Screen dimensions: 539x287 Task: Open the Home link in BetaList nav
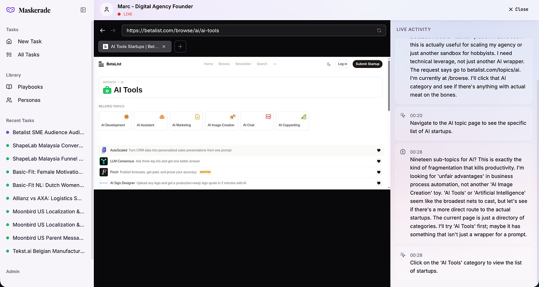click(208, 64)
